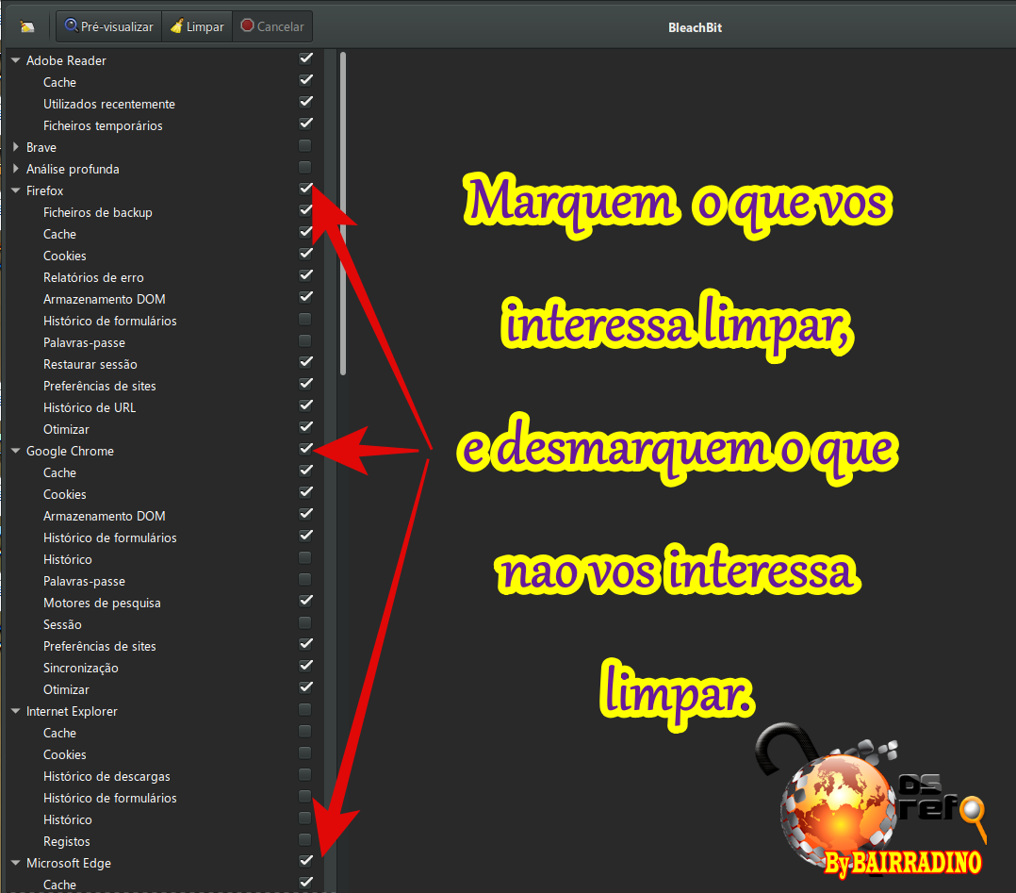The height and width of the screenshot is (893, 1016).
Task: Expand the Brave group
Action: pyautogui.click(x=15, y=147)
